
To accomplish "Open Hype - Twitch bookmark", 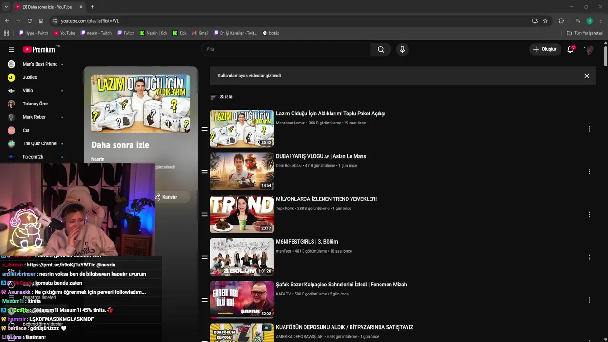I will click(x=33, y=33).
